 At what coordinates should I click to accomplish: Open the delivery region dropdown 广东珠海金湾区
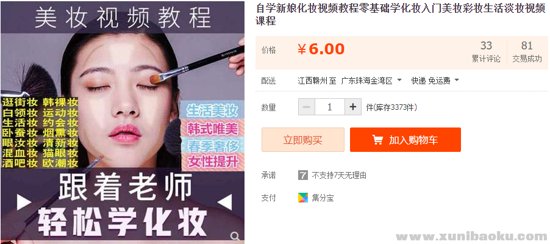pyautogui.click(x=371, y=81)
